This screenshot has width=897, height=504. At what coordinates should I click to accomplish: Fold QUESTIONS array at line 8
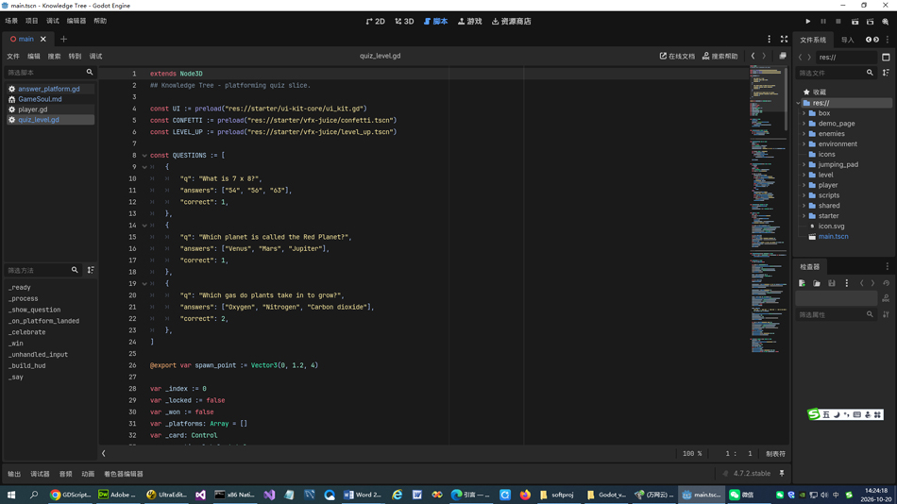point(144,156)
